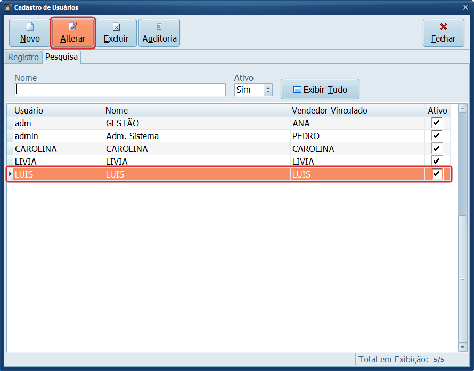This screenshot has width=474, height=371.
Task: Uncheck the Ativo checkbox for adm
Action: pos(437,123)
